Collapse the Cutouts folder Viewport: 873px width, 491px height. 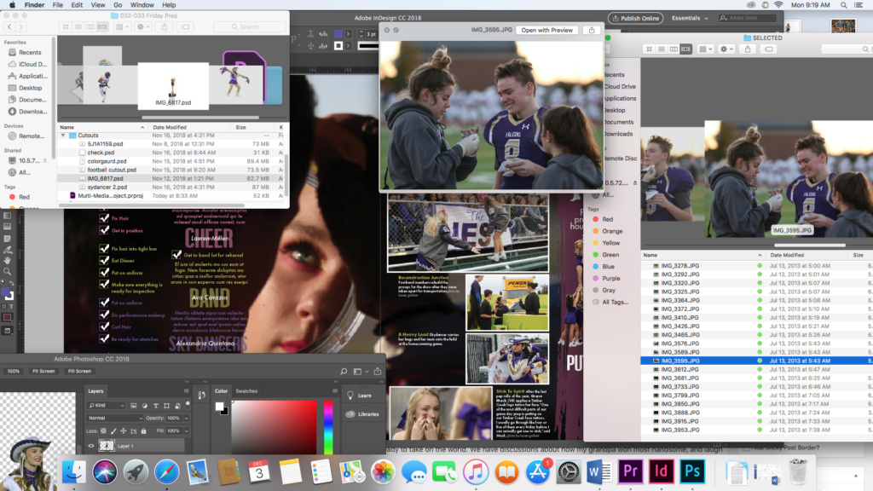pyautogui.click(x=63, y=136)
